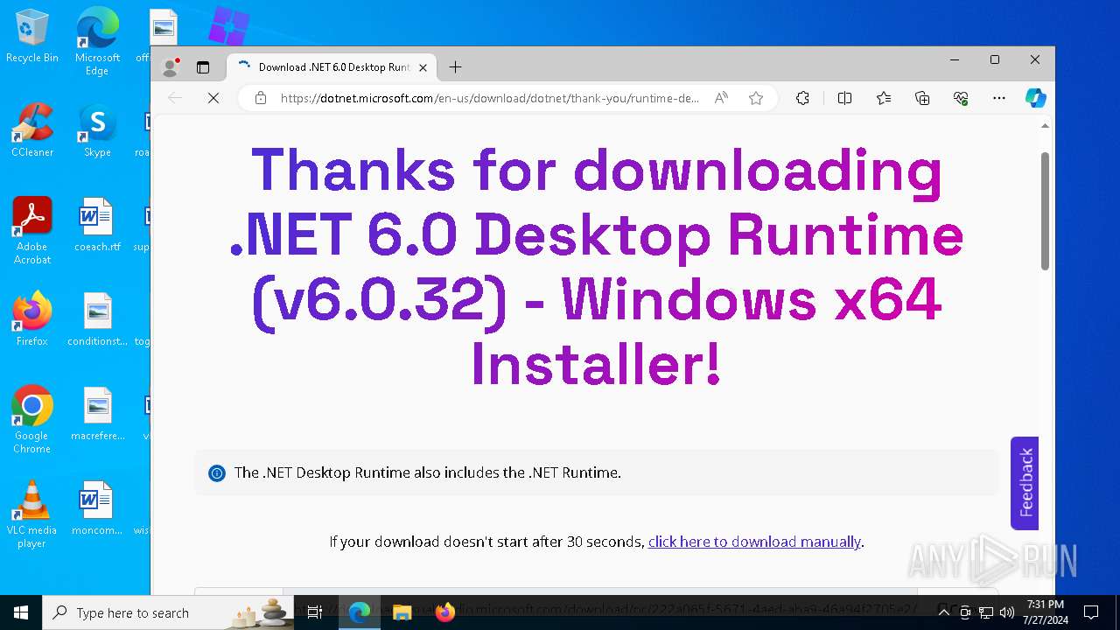Add this page to favorites star

coord(756,98)
